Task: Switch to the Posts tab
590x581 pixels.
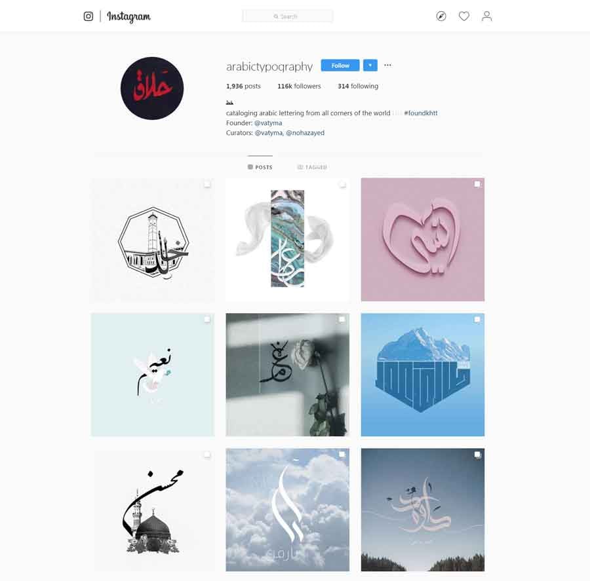Action: pos(260,167)
